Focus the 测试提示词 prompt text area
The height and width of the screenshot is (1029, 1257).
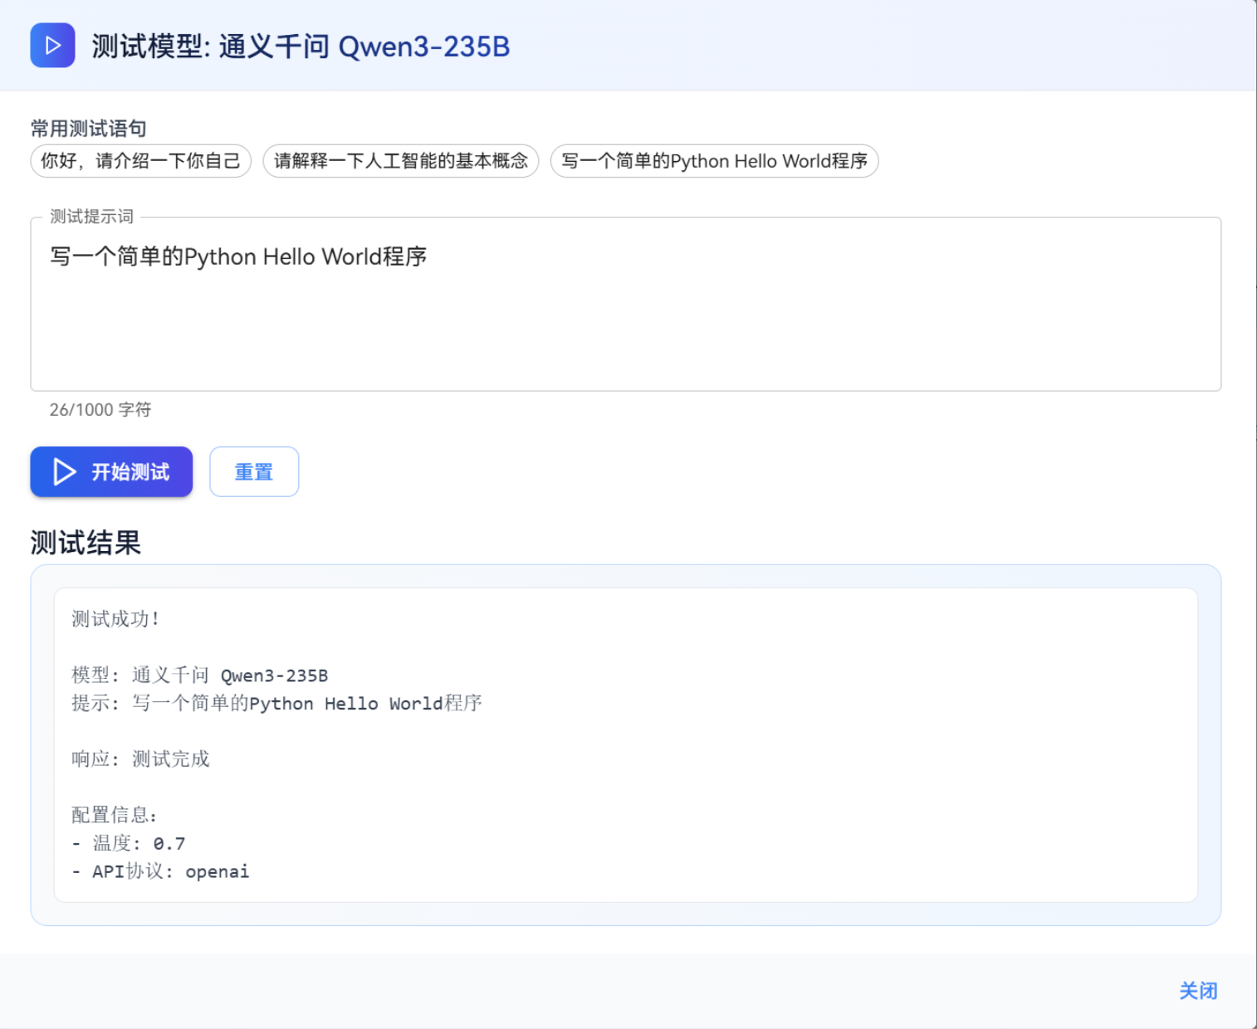click(x=626, y=305)
